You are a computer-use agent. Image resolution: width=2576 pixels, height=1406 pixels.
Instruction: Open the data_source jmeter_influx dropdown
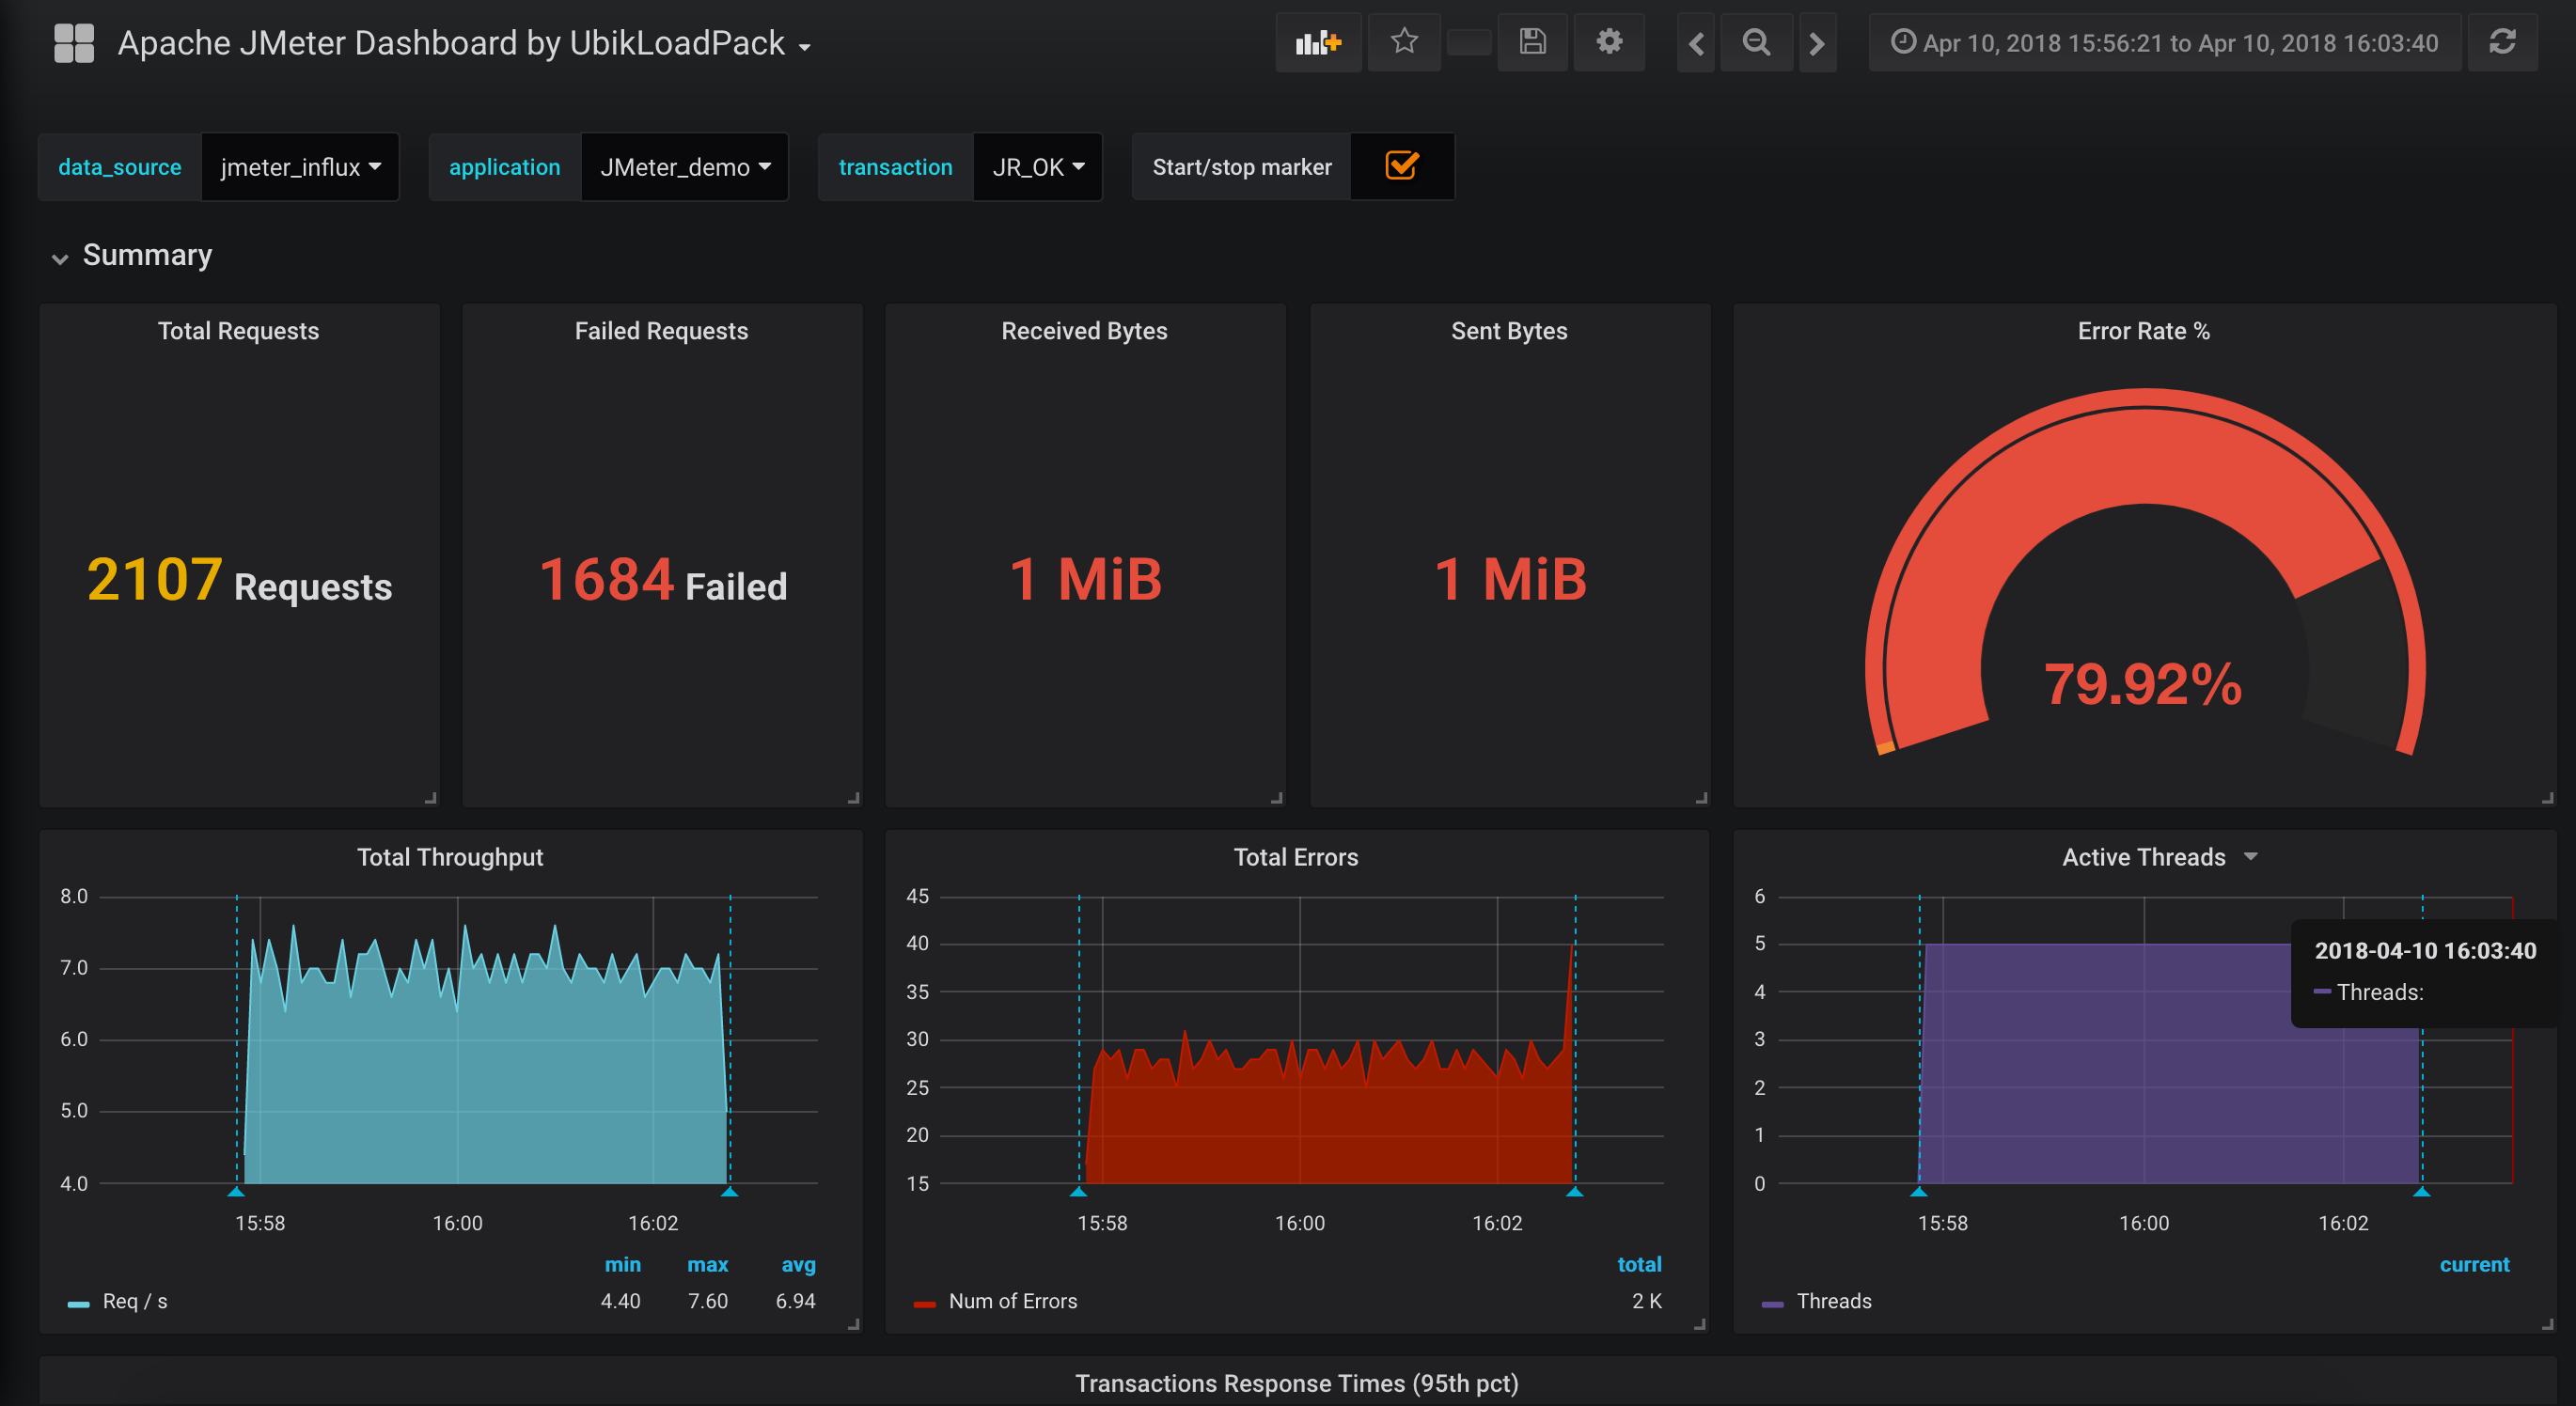301,166
